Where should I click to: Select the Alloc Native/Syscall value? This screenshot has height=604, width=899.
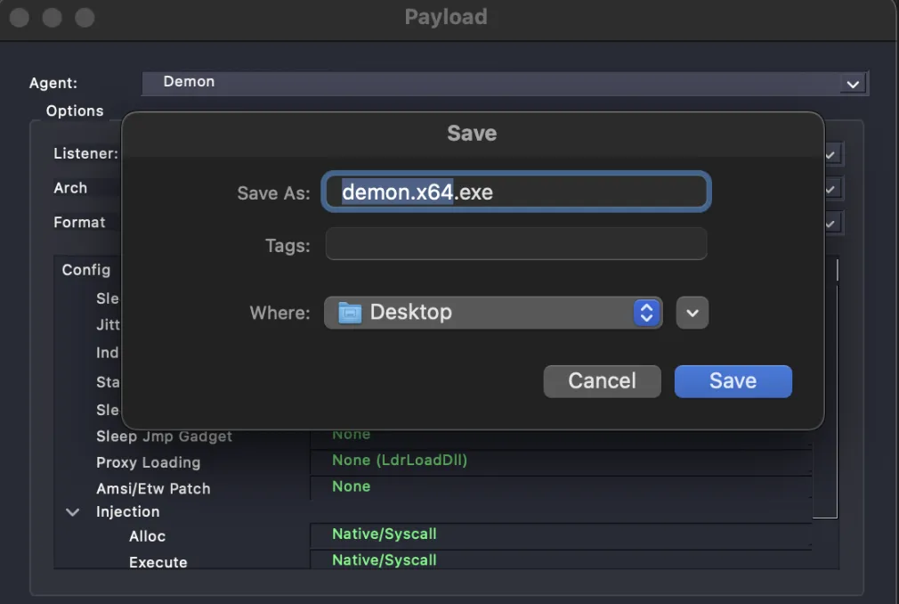tap(384, 535)
